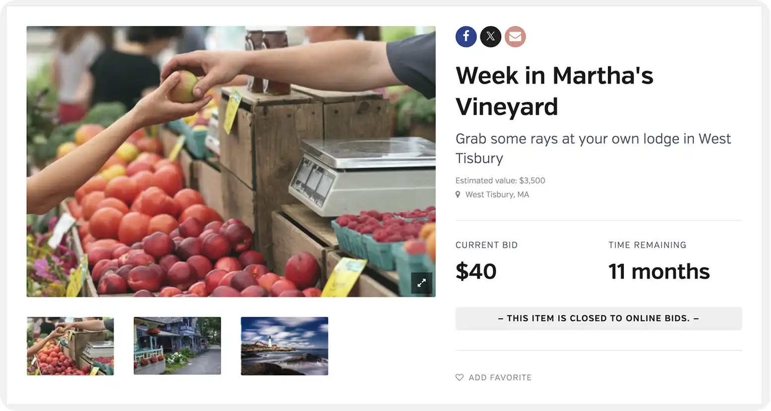Click the closed to online bids button

click(599, 319)
